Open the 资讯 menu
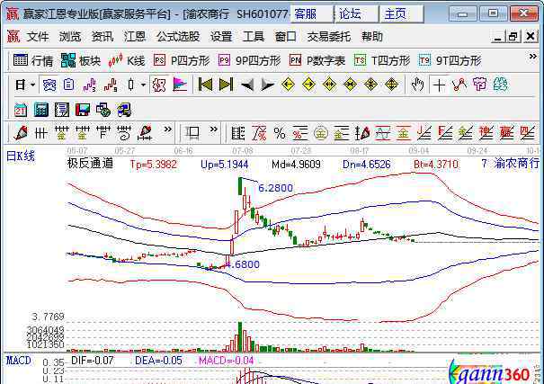Screen dimensions: 544x384 coord(103,37)
